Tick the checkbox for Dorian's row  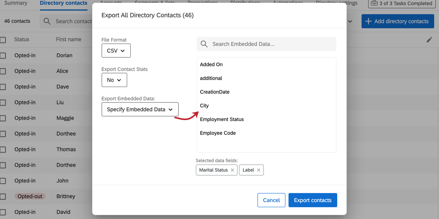pyautogui.click(x=3, y=56)
